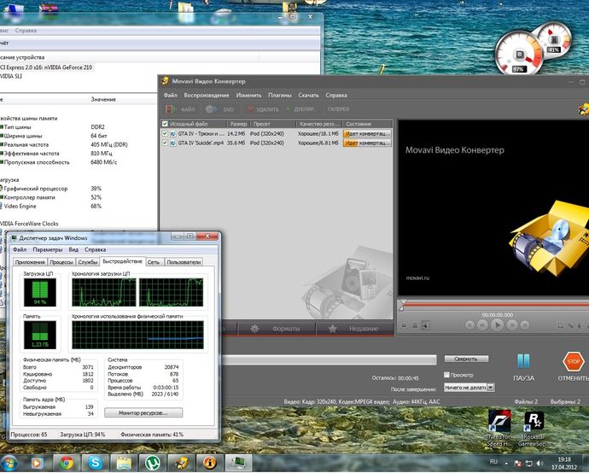Open the Скачать menu
Viewport: 589px width, 473px height.
(308, 95)
